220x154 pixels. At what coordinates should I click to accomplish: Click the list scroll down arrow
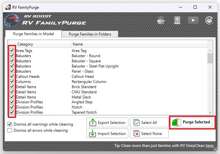click(x=210, y=112)
